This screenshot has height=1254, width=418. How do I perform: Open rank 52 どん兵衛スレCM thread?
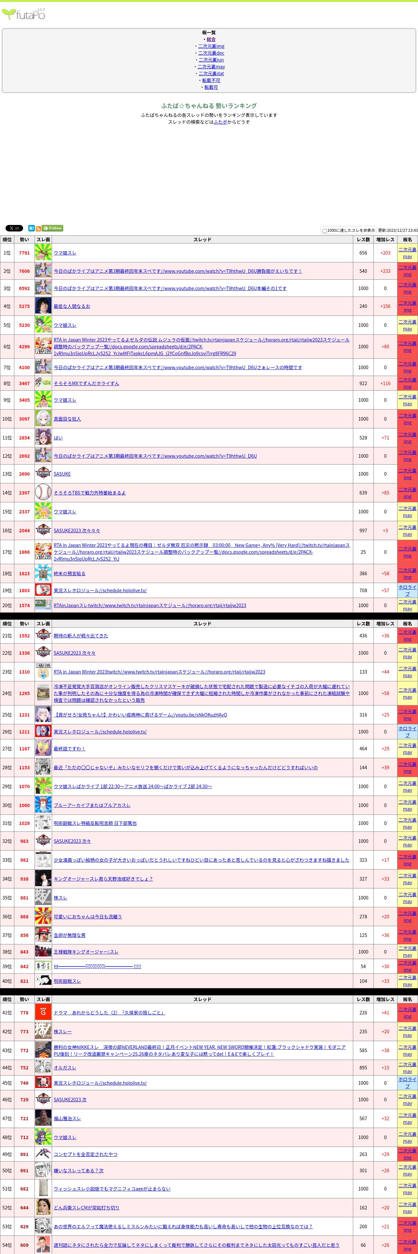[x=86, y=1208]
